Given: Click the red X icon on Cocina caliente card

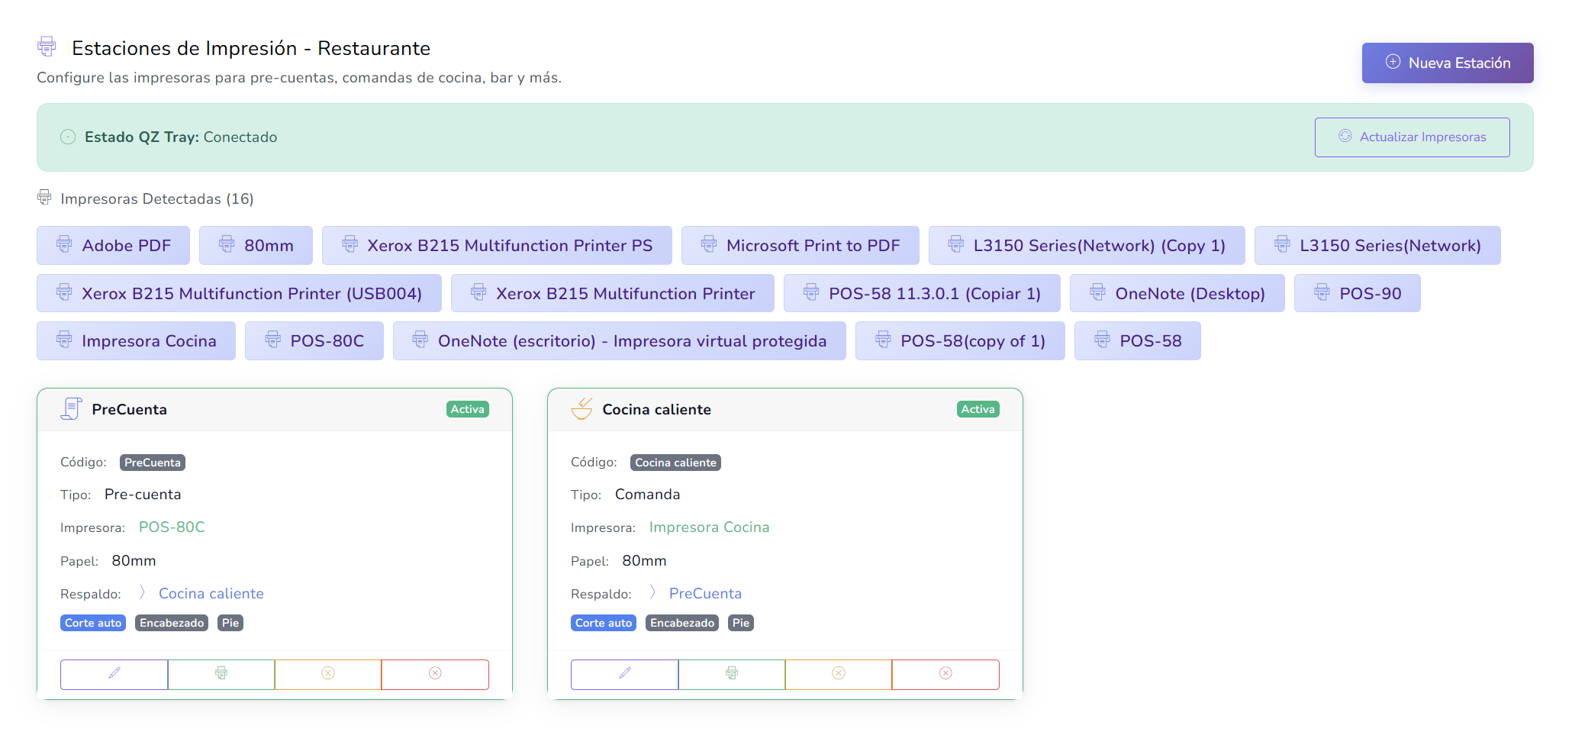Looking at the screenshot, I should (945, 674).
